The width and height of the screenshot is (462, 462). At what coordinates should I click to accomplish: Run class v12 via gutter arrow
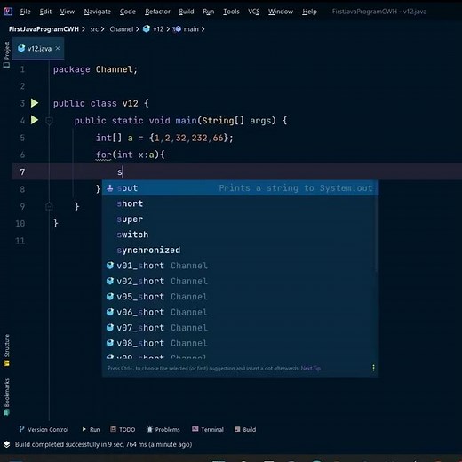(35, 103)
